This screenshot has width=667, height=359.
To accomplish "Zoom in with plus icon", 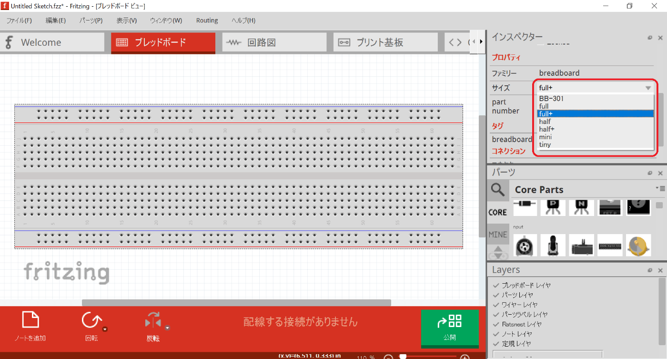I will [465, 357].
